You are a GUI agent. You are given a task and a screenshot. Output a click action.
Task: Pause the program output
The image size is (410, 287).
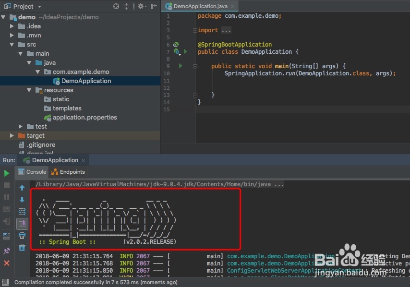(x=7, y=197)
